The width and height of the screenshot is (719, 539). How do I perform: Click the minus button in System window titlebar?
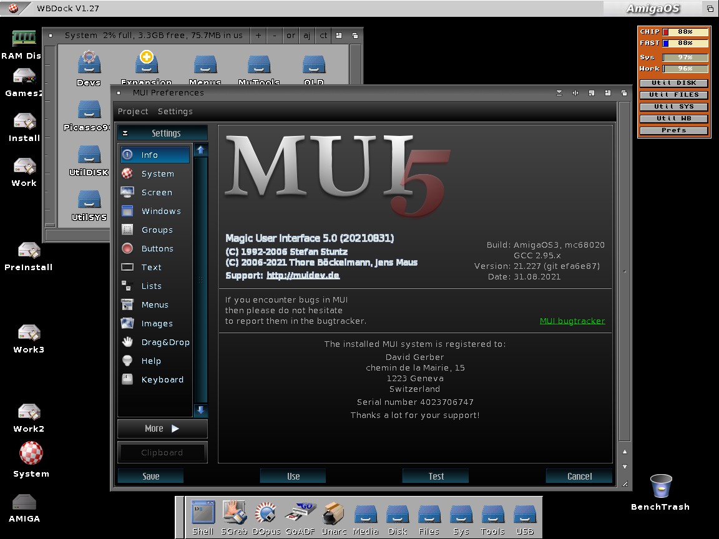click(x=275, y=36)
